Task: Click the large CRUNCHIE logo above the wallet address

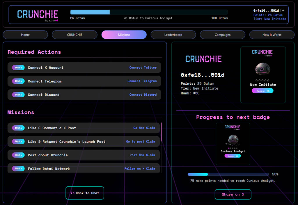Action: [x=203, y=59]
